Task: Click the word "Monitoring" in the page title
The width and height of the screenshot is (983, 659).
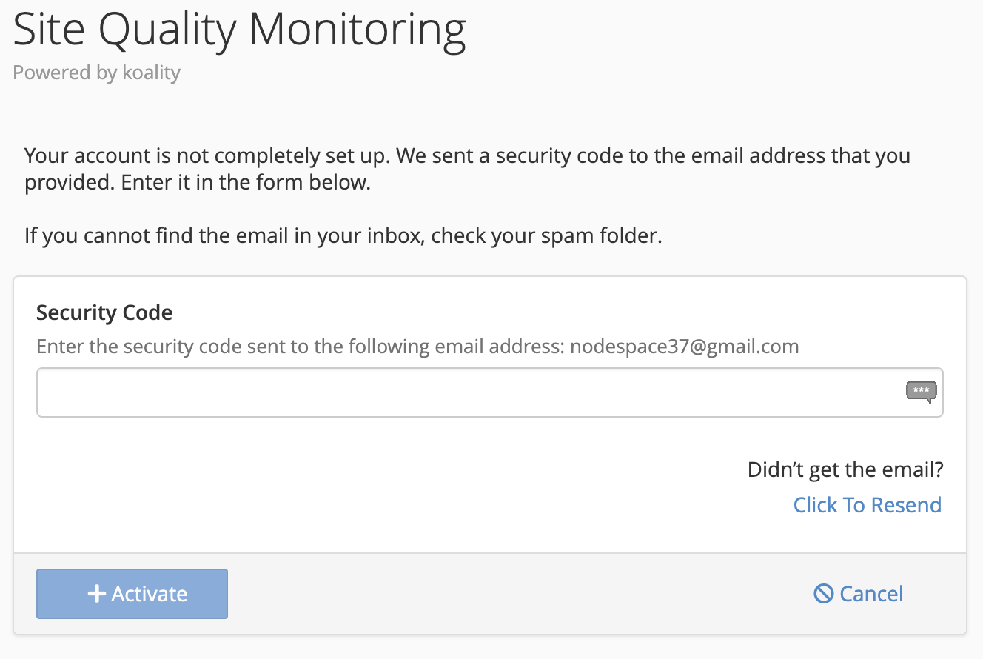Action: pos(357,30)
